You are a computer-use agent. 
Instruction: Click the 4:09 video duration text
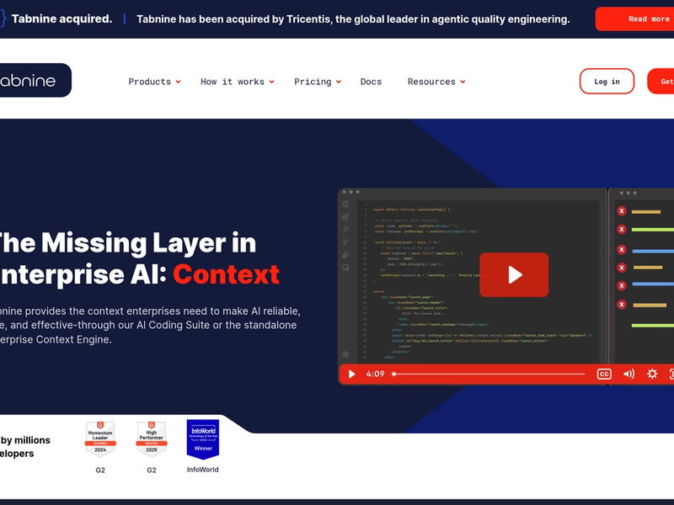(375, 374)
